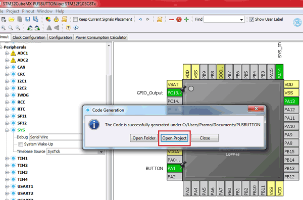Click the Open Project button in dialog

coord(175,138)
